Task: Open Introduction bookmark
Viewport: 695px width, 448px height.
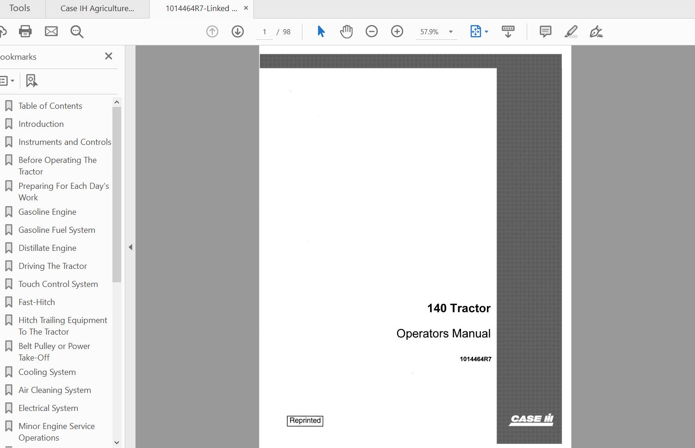Action: coord(41,124)
